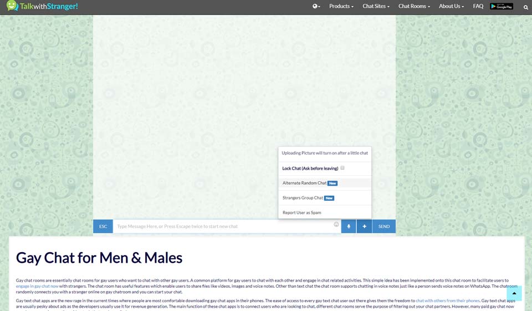Image resolution: width=532 pixels, height=311 pixels.
Task: Expand the Products dropdown
Action: [x=341, y=7]
